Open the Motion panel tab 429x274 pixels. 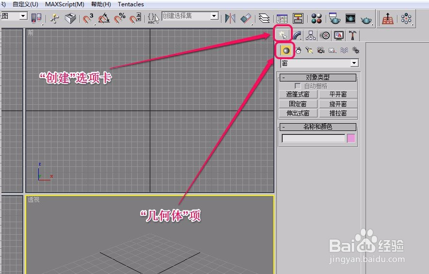325,35
